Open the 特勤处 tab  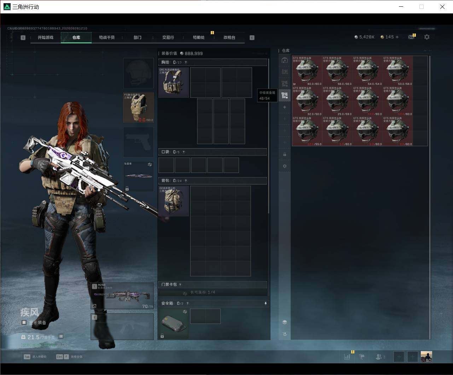click(x=199, y=37)
